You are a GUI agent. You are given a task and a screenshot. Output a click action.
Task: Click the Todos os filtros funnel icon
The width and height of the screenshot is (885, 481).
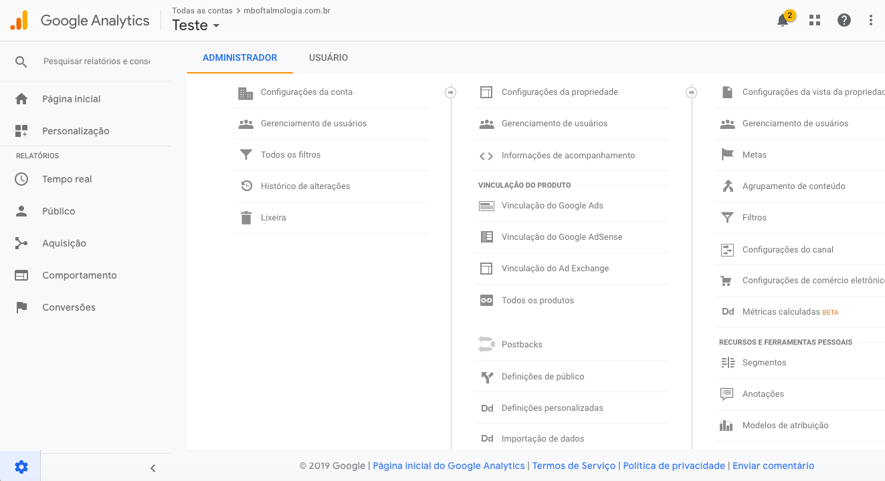click(x=246, y=155)
